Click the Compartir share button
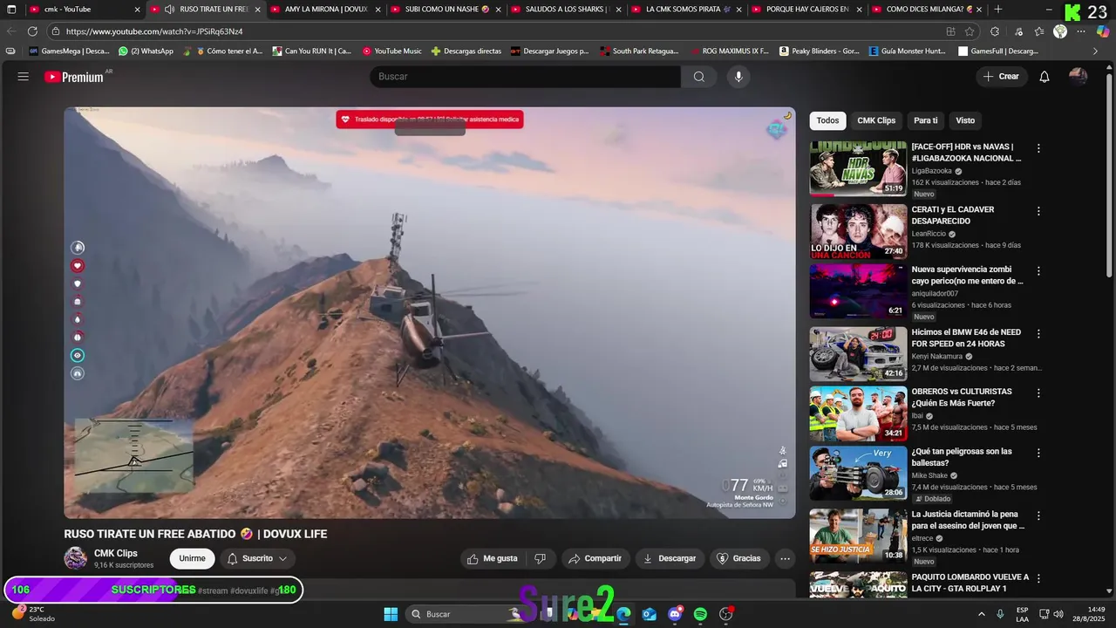Screen dimensions: 1116x628 pos(595,558)
